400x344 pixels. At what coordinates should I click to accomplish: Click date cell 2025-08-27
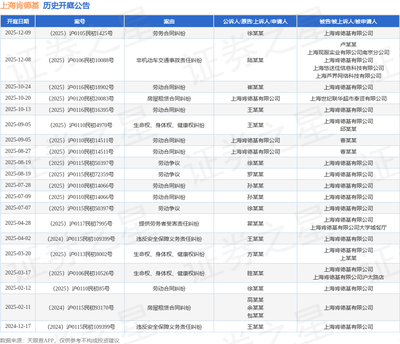click(18, 151)
